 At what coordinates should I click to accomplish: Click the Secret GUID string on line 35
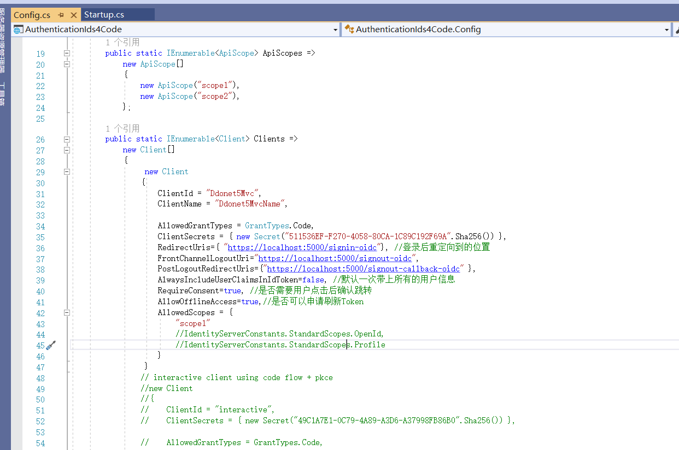pos(368,236)
